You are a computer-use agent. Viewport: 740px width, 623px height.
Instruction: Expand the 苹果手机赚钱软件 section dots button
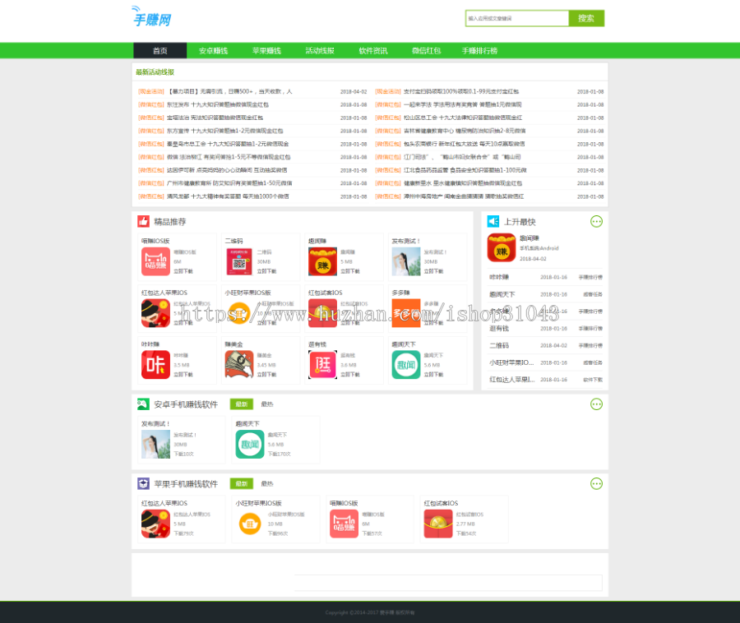click(598, 482)
